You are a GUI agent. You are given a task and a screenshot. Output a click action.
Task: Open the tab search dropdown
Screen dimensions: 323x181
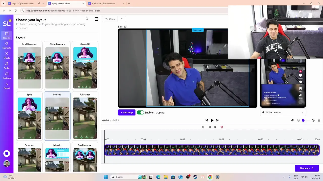pos(3,4)
